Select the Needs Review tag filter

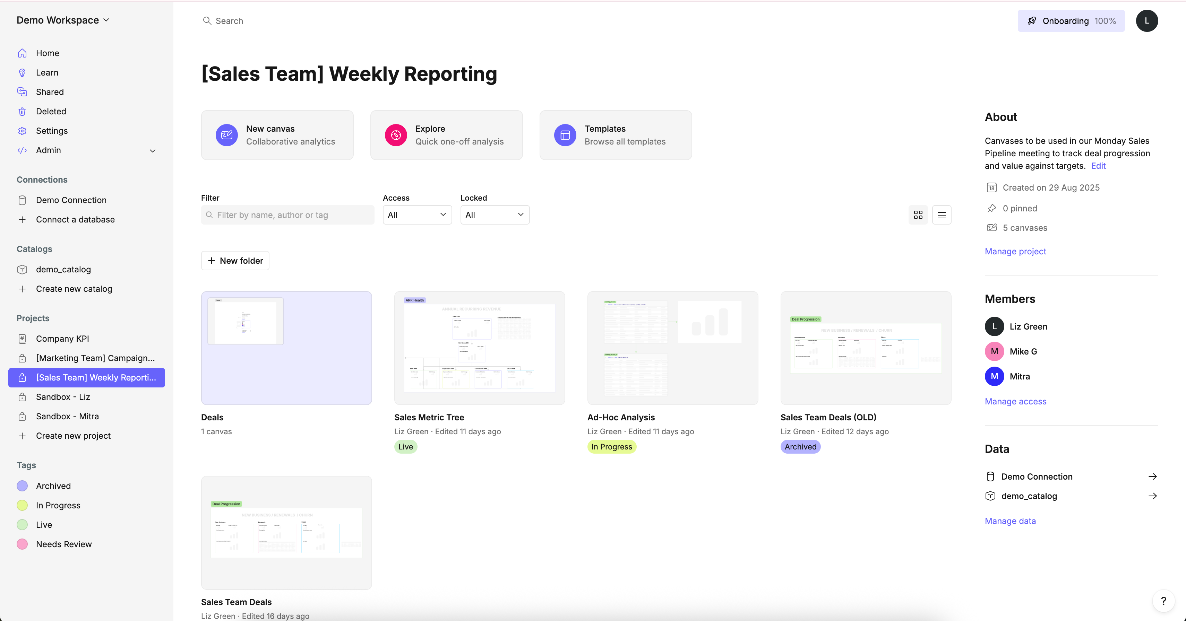[63, 544]
